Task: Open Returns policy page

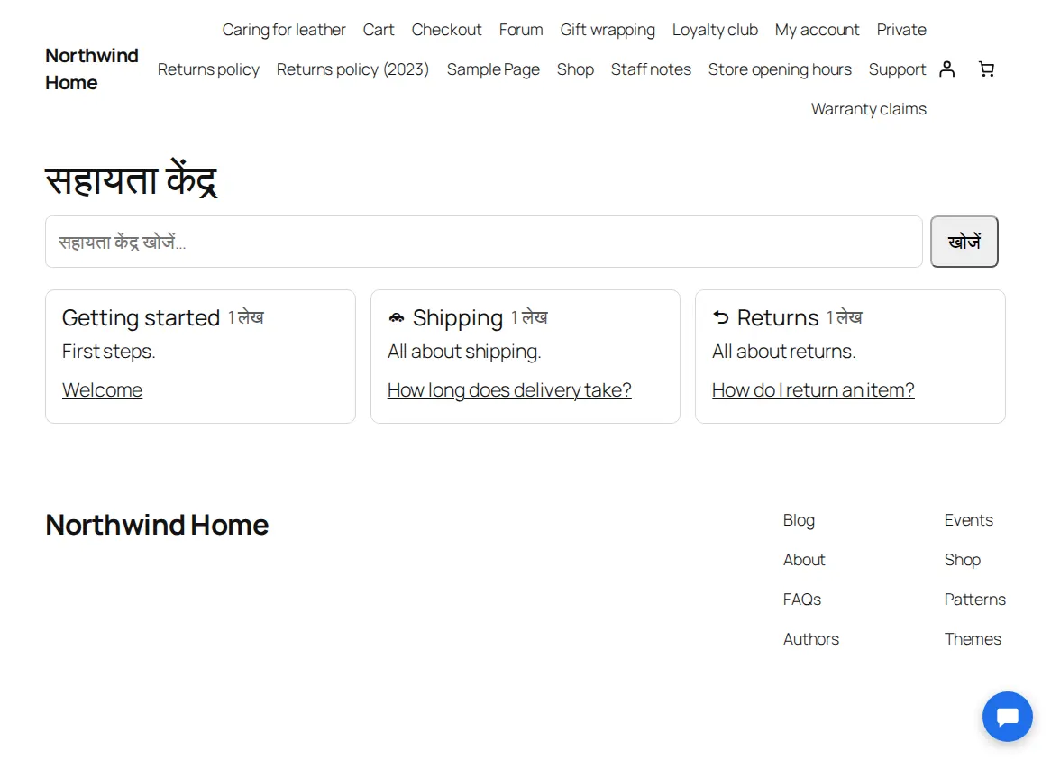Action: [x=208, y=69]
